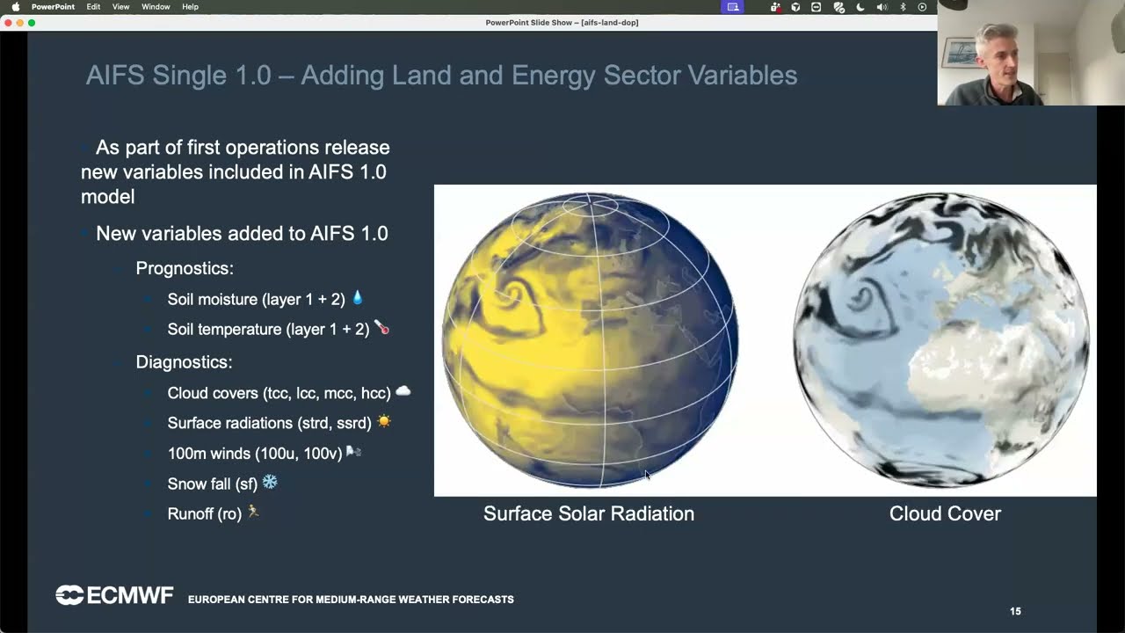
Task: Click the Now Playing play icon
Action: pos(922,7)
